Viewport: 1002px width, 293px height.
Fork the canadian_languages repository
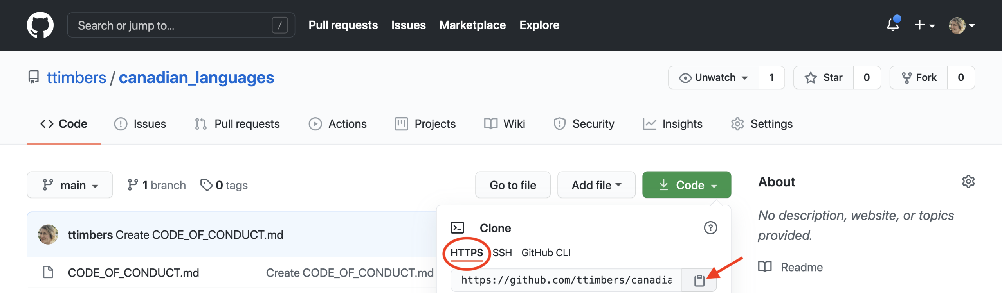point(919,78)
